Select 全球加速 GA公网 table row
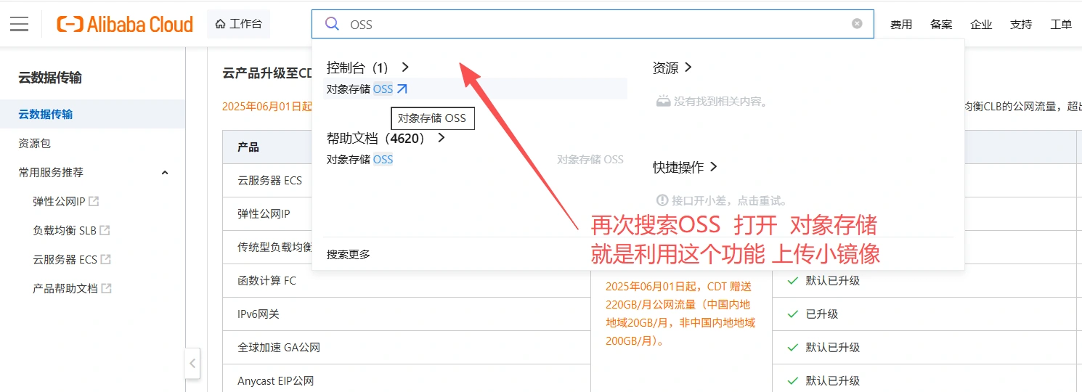The width and height of the screenshot is (1082, 392). click(407, 348)
